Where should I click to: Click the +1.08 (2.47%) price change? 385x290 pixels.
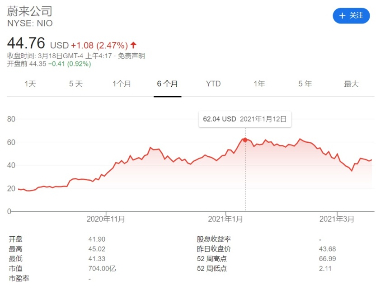point(99,45)
